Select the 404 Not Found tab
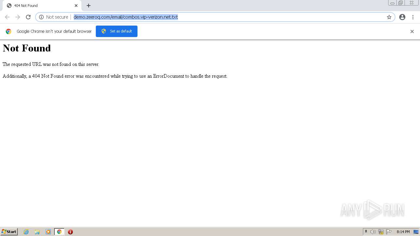This screenshot has height=236, width=420. click(x=42, y=6)
